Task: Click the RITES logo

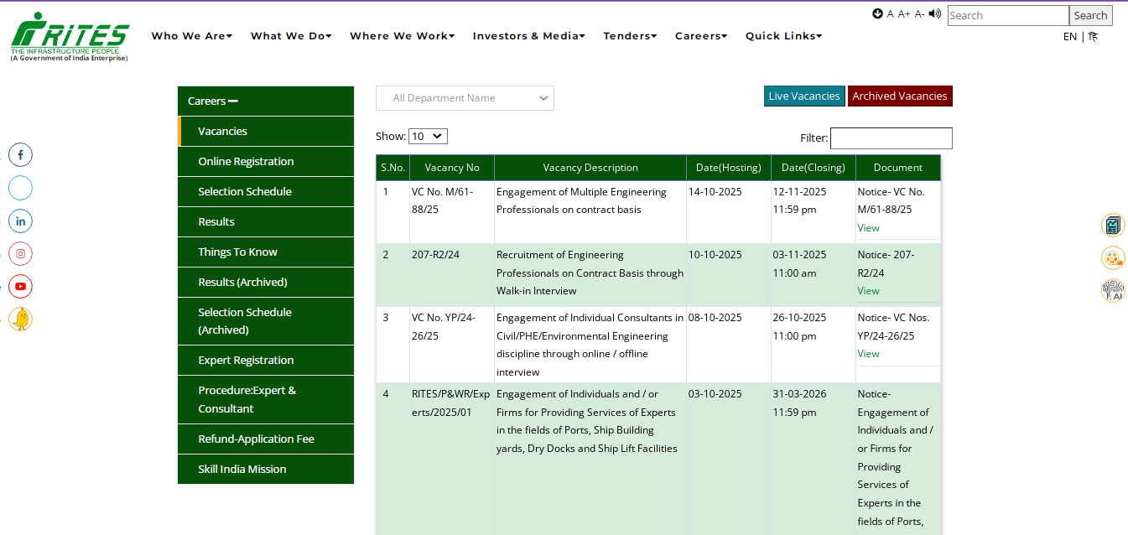Action: (x=70, y=37)
